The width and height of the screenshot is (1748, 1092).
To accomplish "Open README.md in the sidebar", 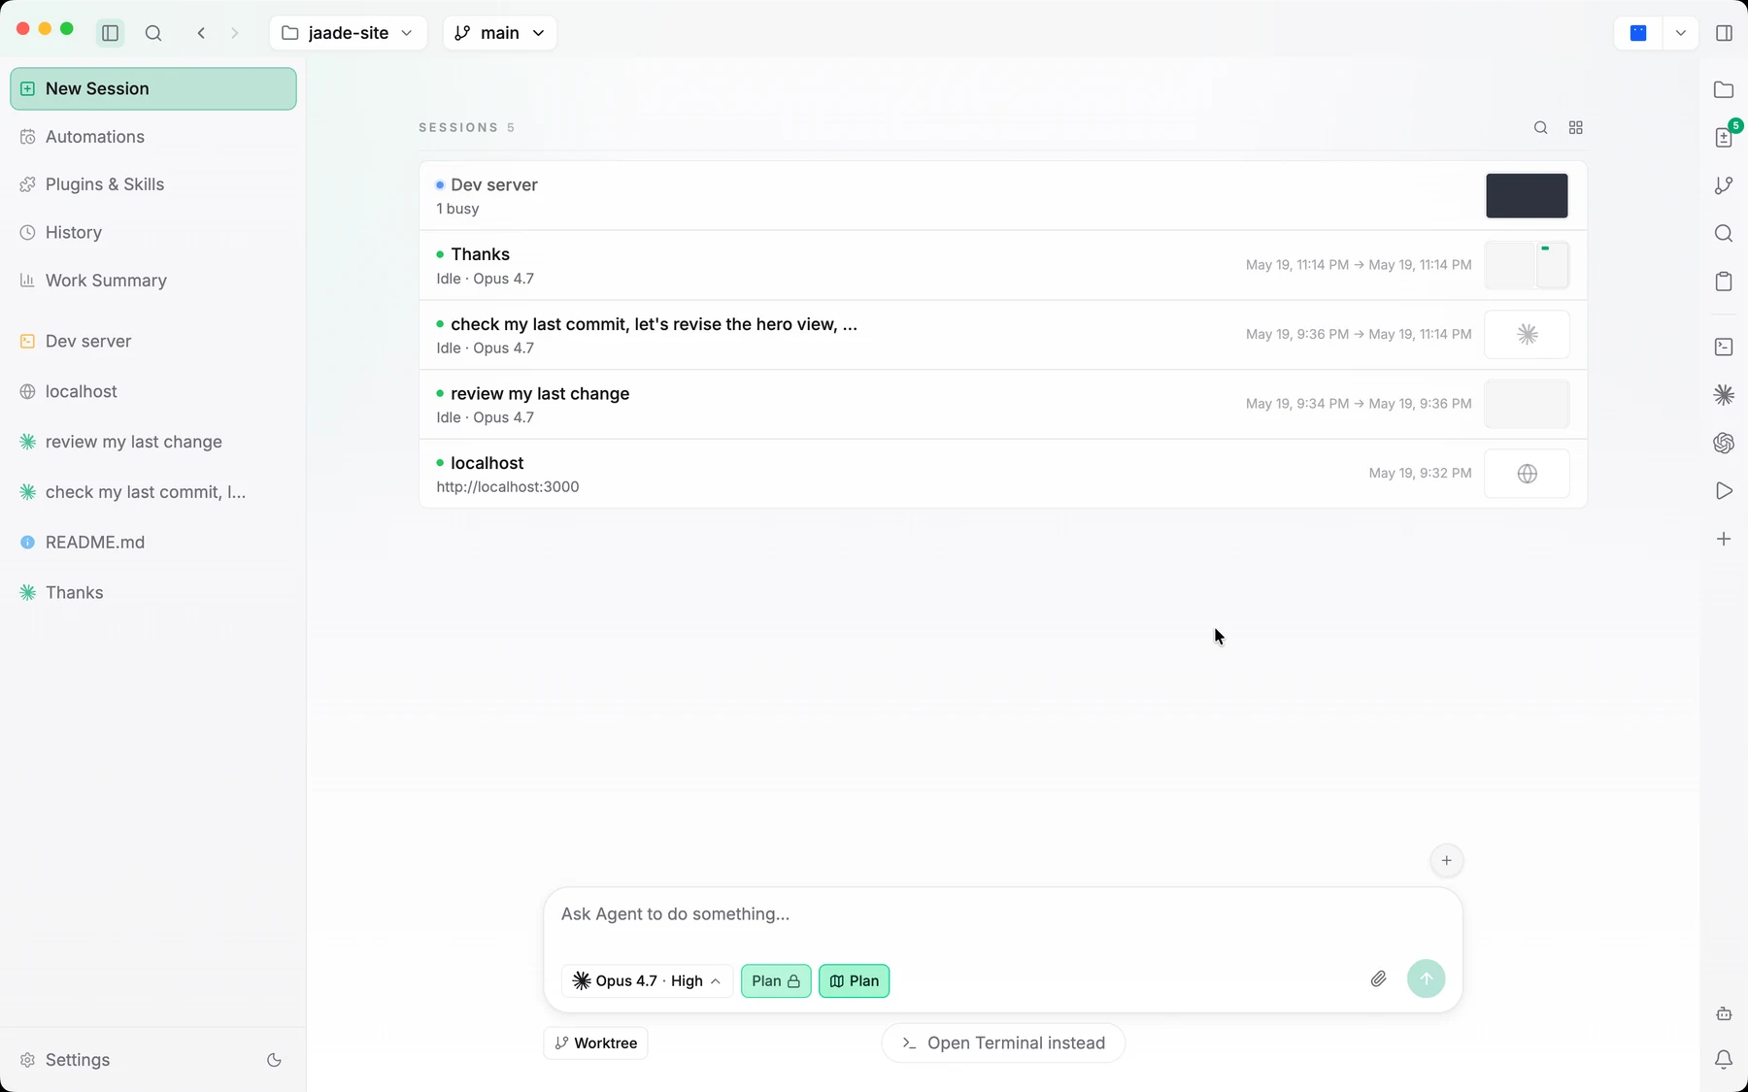I will [153, 543].
